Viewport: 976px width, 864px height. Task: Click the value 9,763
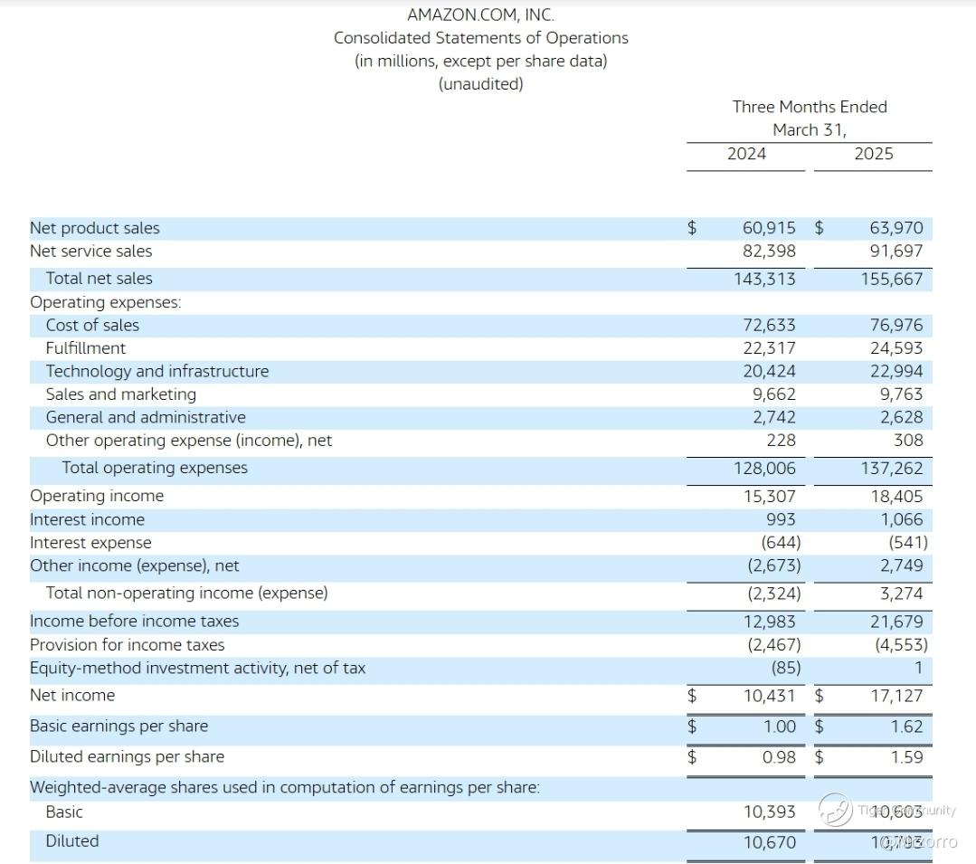point(901,394)
